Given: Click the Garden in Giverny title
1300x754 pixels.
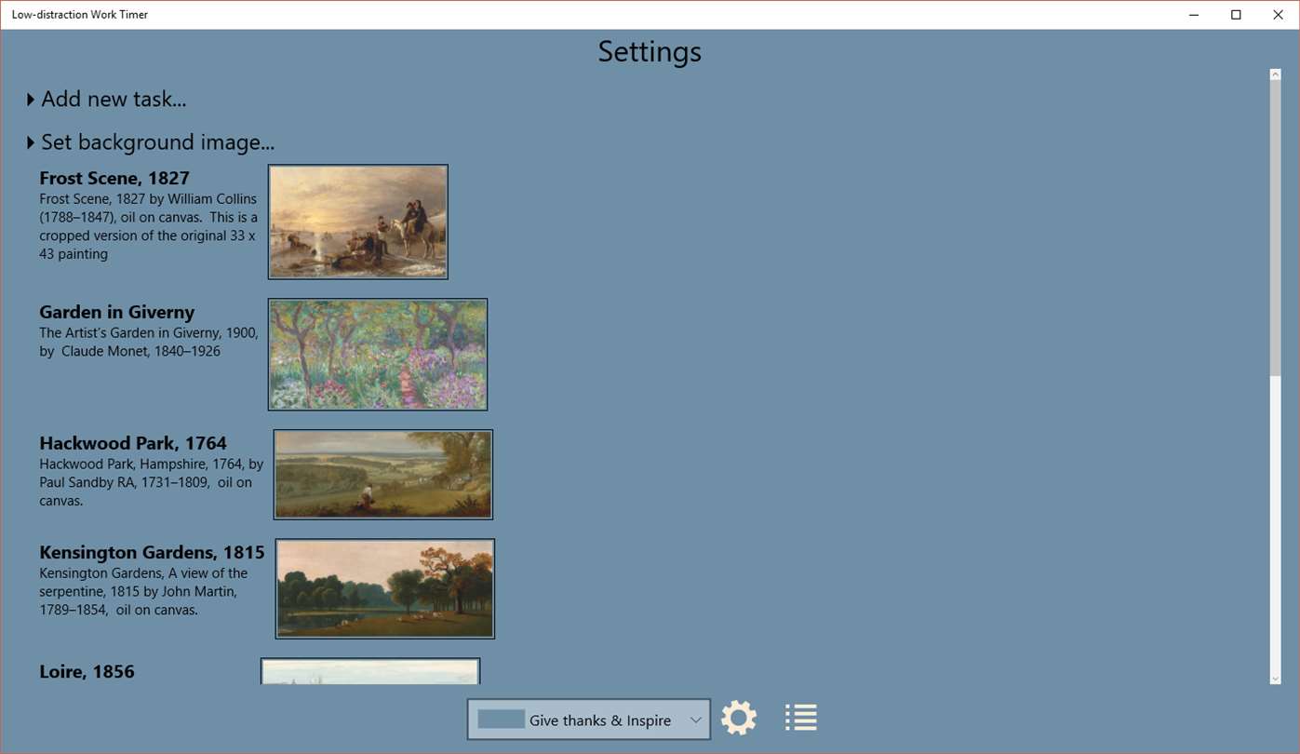Looking at the screenshot, I should click(117, 312).
